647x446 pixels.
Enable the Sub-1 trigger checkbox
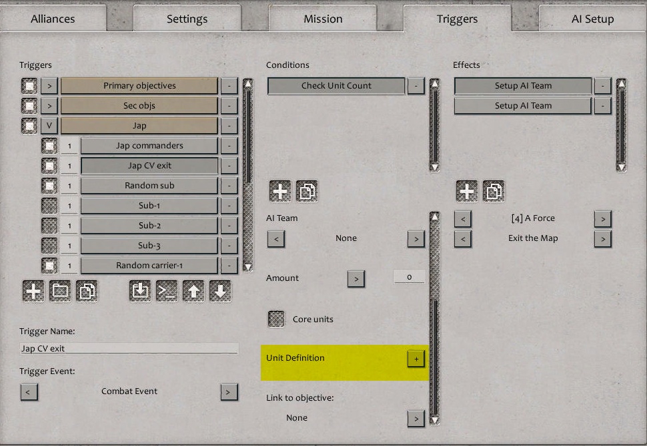(49, 206)
